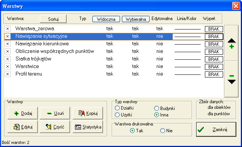Screen dimensions: 242x147
Task: Click the Linia/Kolor column header
Action: click(187, 19)
